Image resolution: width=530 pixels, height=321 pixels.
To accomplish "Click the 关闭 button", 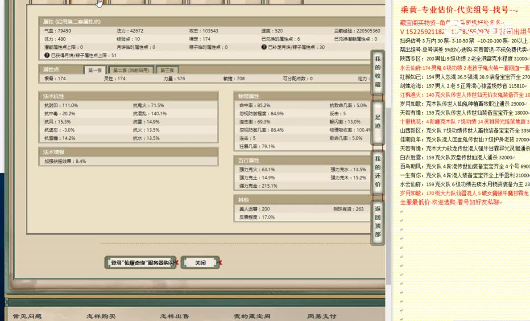I will 200,263.
